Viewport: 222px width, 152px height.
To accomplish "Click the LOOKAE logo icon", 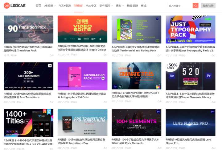I will [x=6, y=6].
